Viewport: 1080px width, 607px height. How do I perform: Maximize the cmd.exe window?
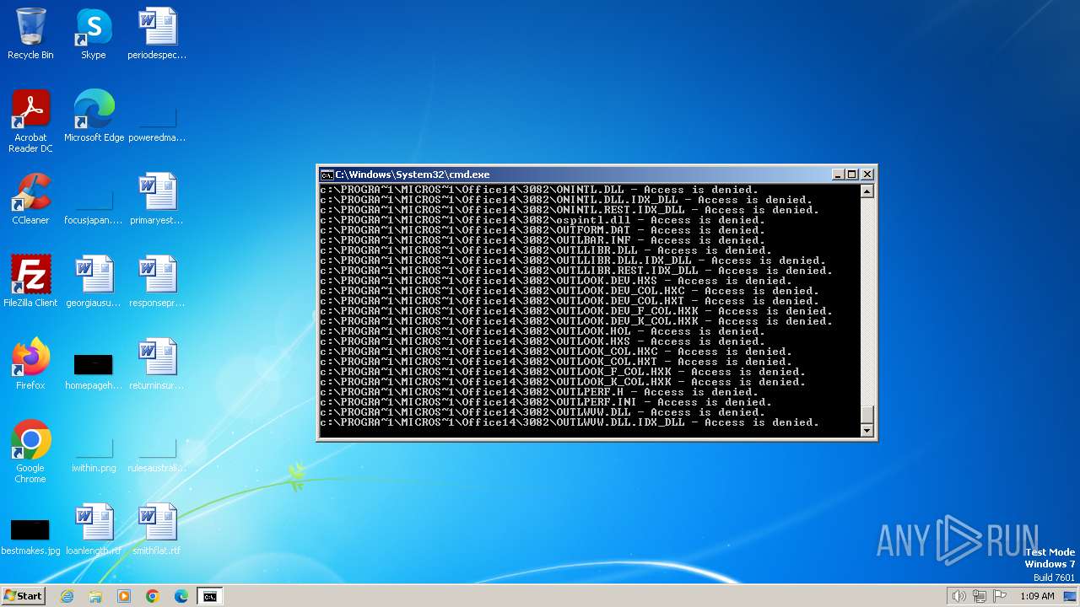click(852, 175)
